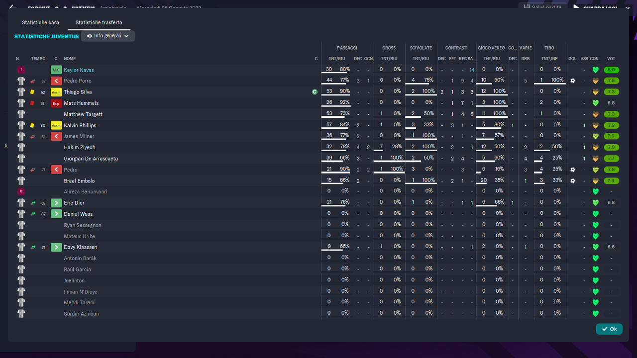Viewport: 637px width, 358px height.
Task: Click the Salva partita button
Action: click(543, 7)
